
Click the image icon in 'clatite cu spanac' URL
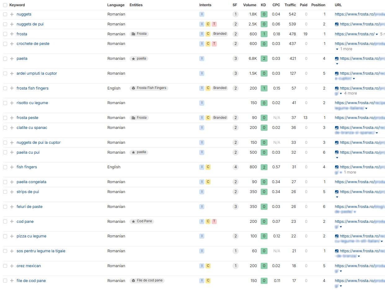tap(337, 128)
